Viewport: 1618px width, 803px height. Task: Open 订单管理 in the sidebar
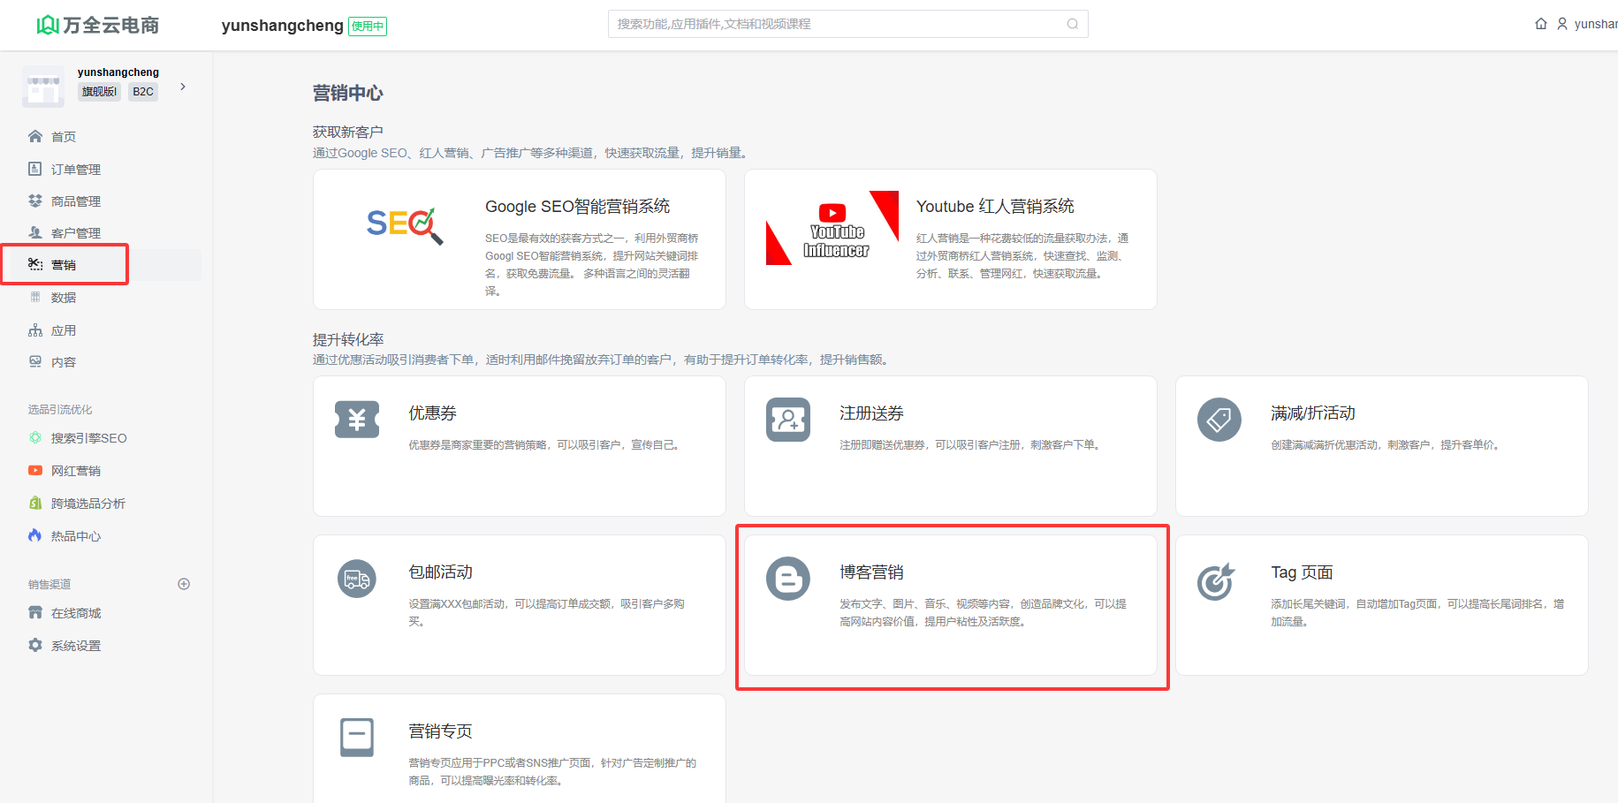coord(76,170)
